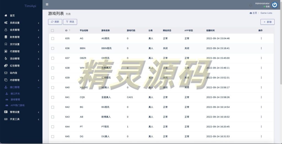This screenshot has width=282, height=144.
Task: Click the anchor icon beside 接口开关
Action: tap(7, 94)
